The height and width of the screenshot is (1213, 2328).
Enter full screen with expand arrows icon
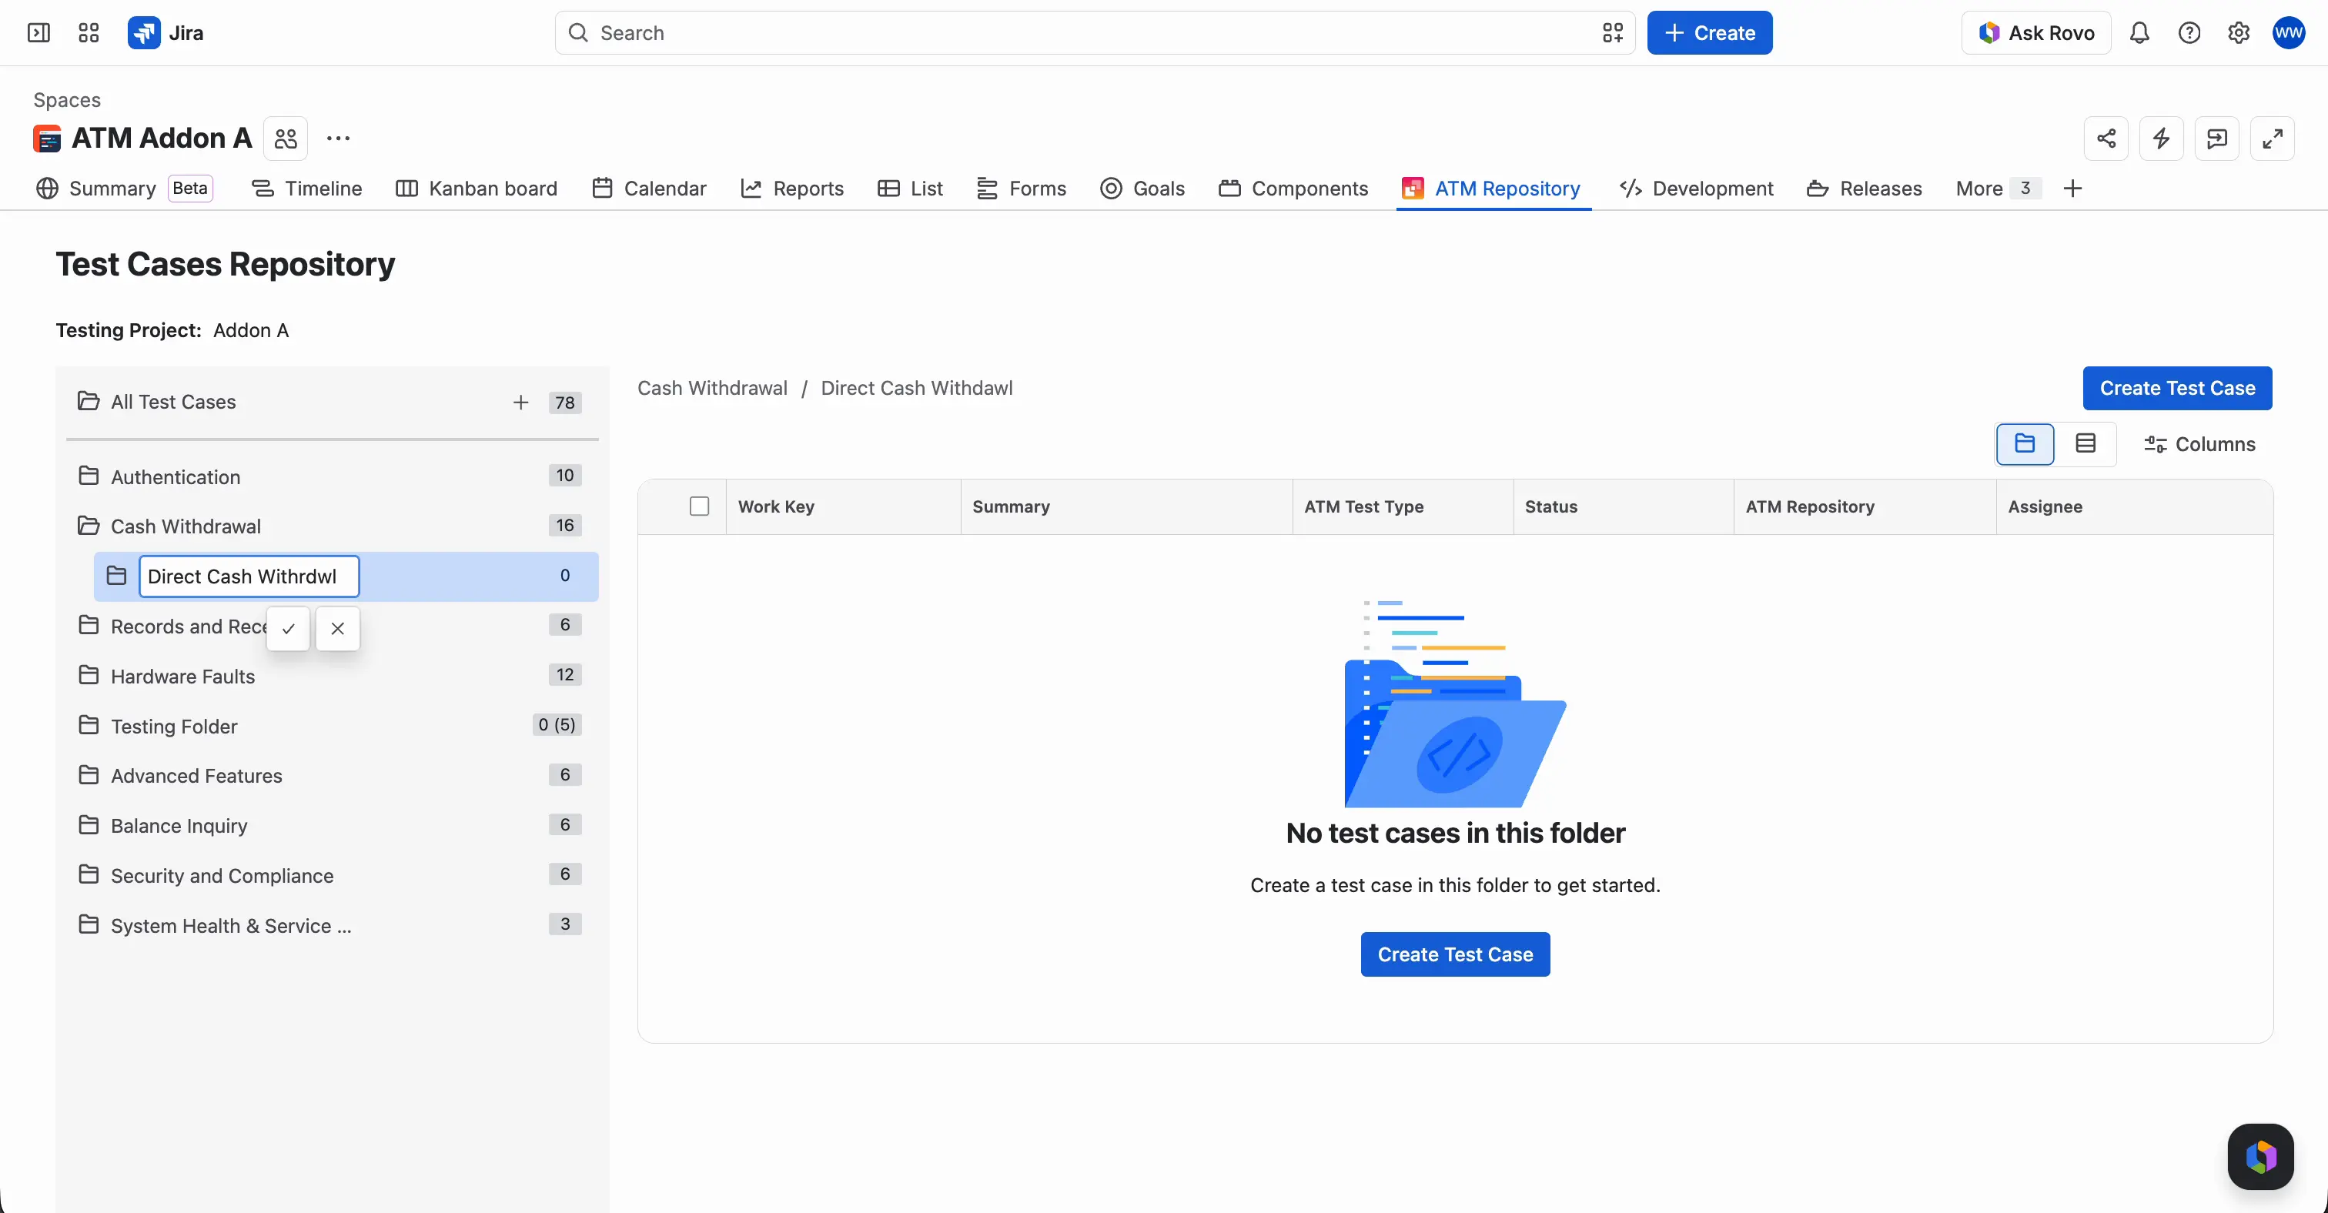tap(2272, 139)
